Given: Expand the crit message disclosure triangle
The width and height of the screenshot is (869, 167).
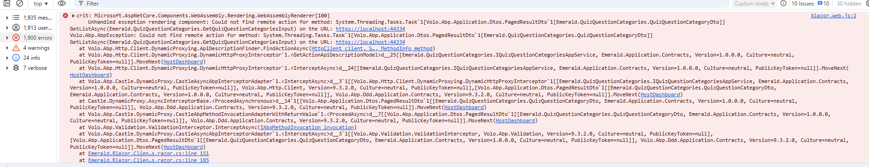Looking at the screenshot, I should click(x=73, y=16).
